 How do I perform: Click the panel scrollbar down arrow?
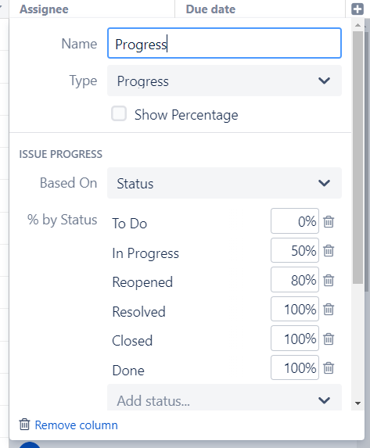click(x=357, y=403)
